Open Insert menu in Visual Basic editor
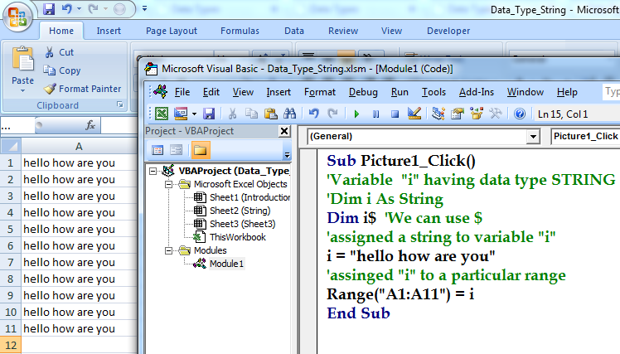Image resolution: width=620 pixels, height=354 pixels. click(279, 92)
